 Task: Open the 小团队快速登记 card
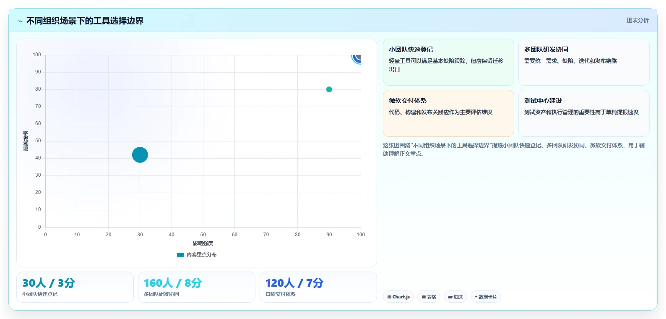(448, 62)
